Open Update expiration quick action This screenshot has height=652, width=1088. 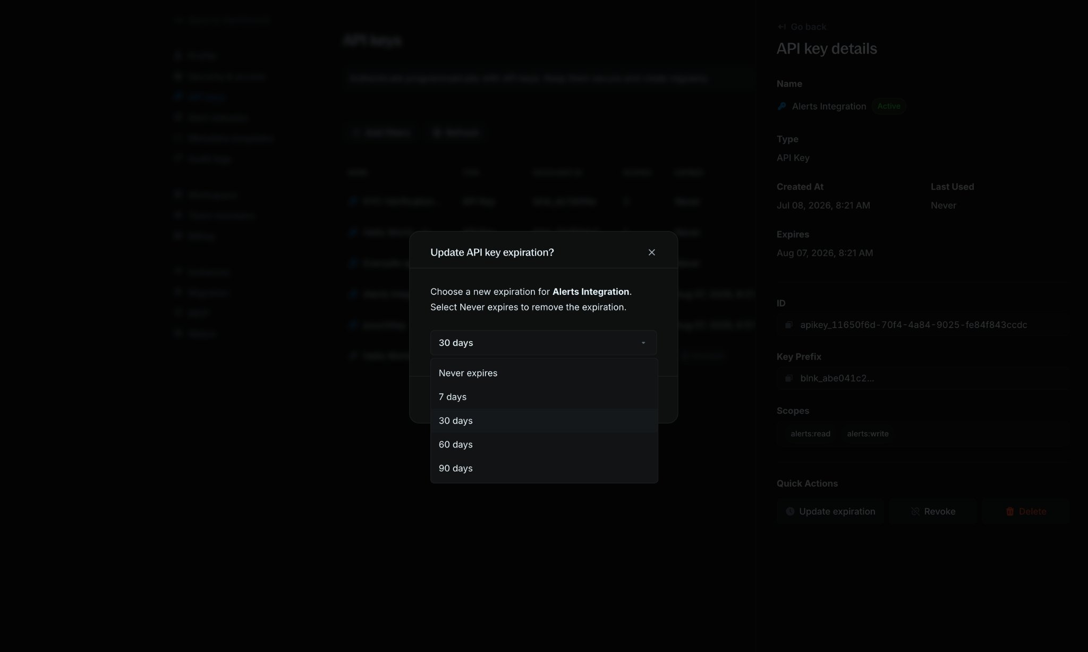tap(830, 512)
